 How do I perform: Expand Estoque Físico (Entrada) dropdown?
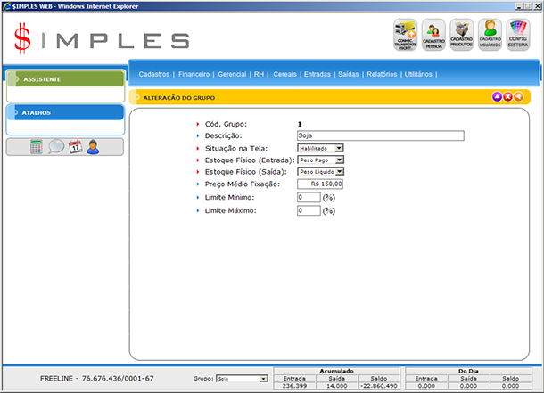click(x=340, y=160)
